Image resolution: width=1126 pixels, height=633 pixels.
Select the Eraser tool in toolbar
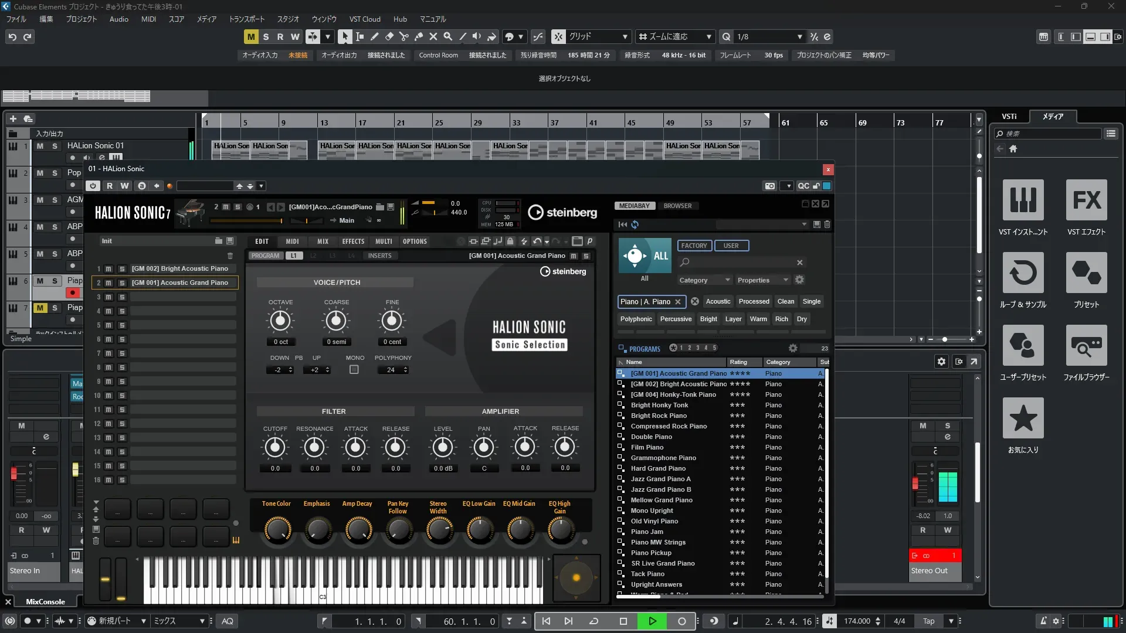tap(389, 36)
